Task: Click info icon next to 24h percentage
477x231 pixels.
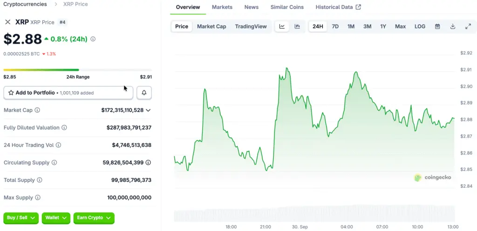Action: point(93,39)
